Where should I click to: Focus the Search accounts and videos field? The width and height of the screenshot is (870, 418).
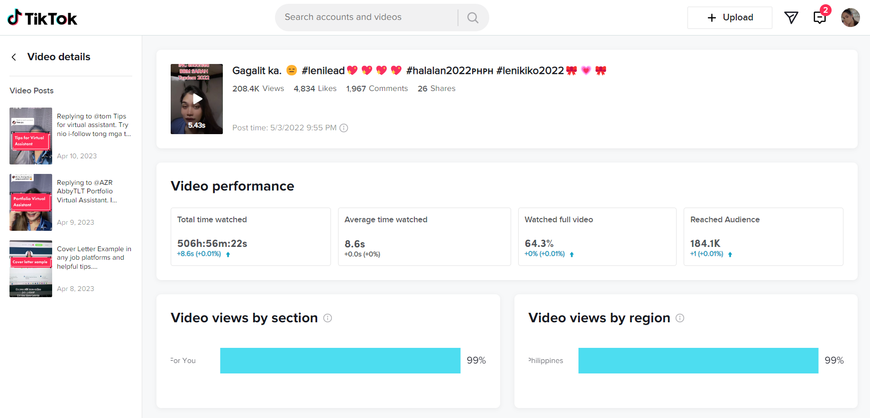pos(366,18)
